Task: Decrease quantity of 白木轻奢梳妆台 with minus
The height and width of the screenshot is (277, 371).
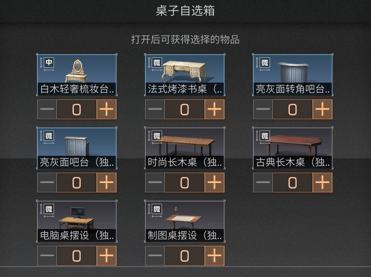Action: [x=47, y=109]
